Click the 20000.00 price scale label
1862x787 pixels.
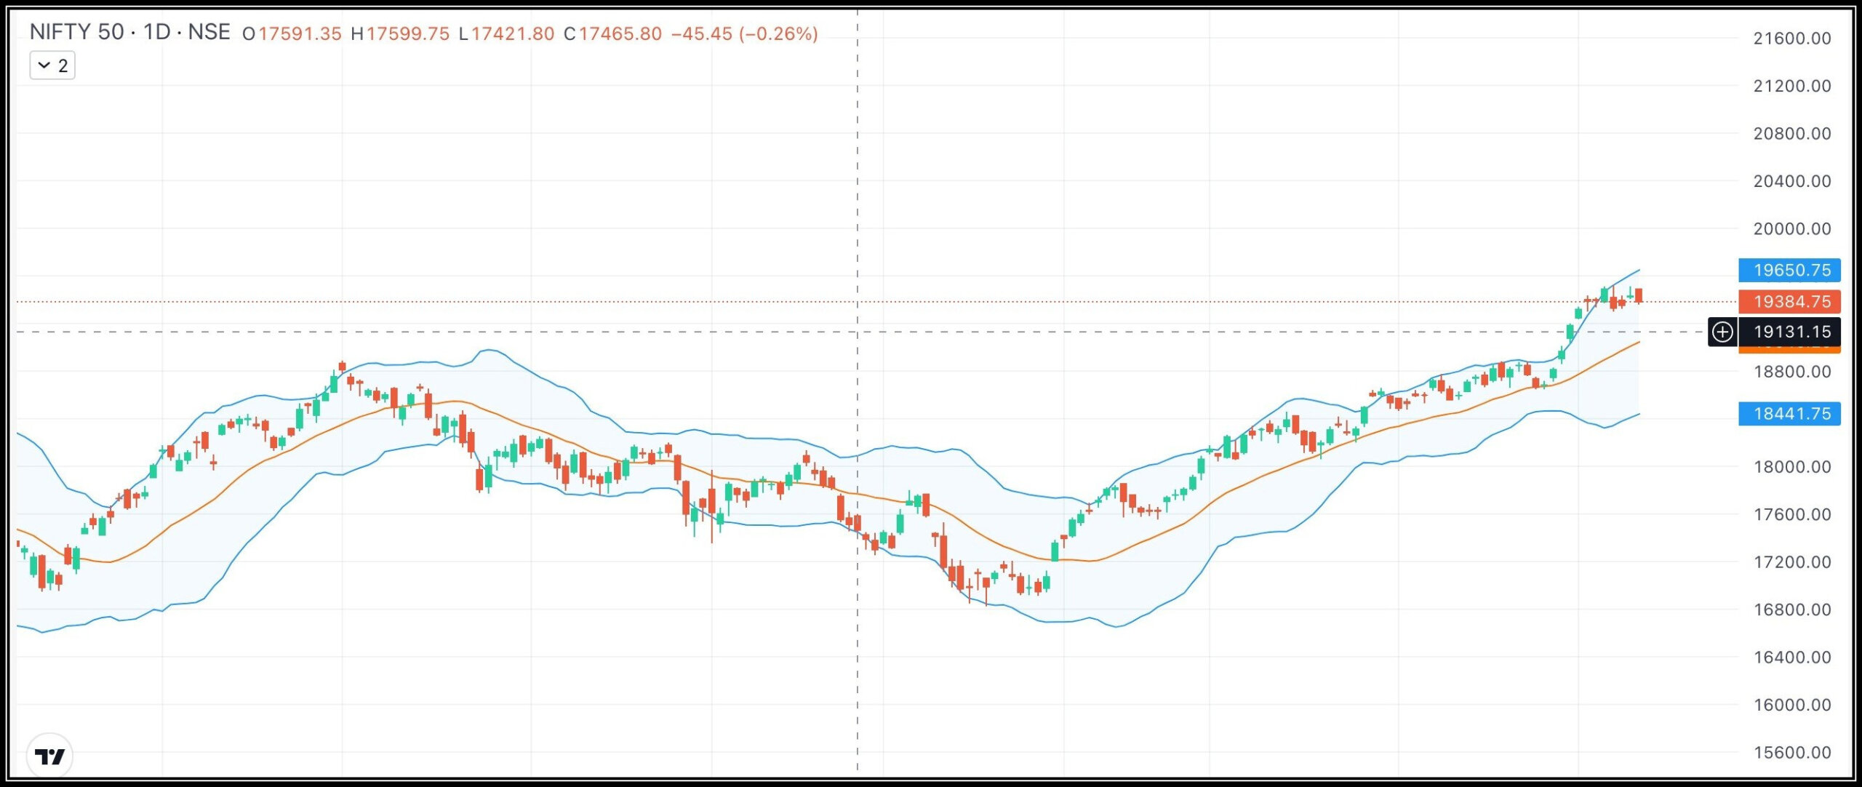1792,228
